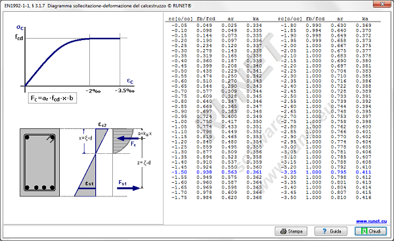Click the blue 0.361 ka value

pos(254,172)
